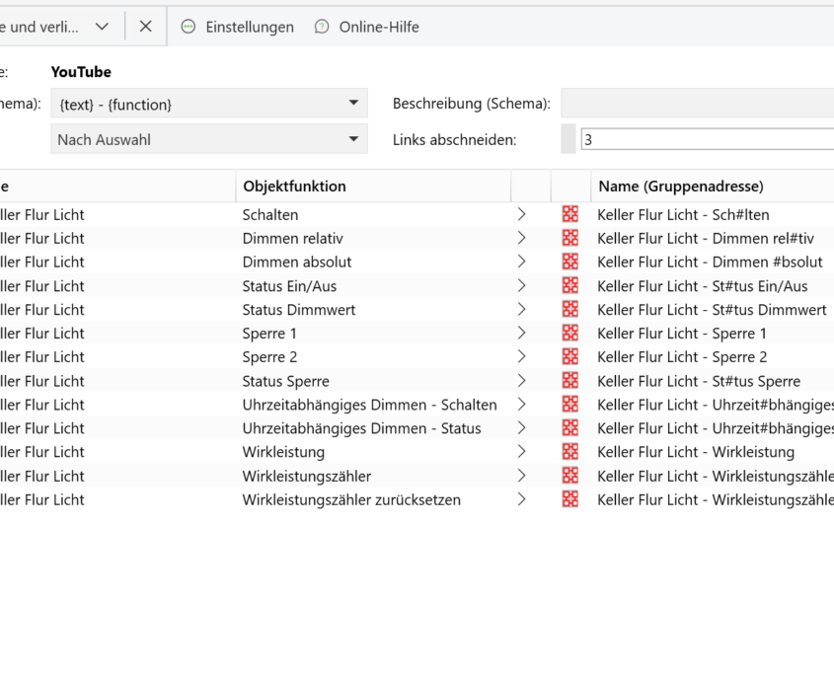Click the arrow in the Sperre 1 row
Viewport: 834px width, 675px height.
pyautogui.click(x=521, y=333)
